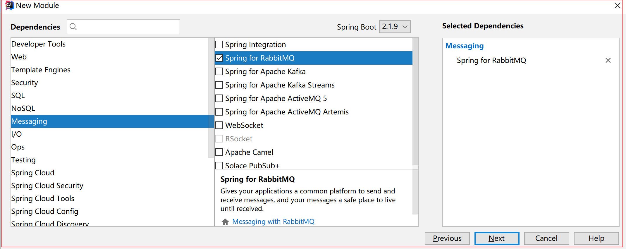Select the Web category
Viewport: 626px width, 249px height.
pos(109,57)
